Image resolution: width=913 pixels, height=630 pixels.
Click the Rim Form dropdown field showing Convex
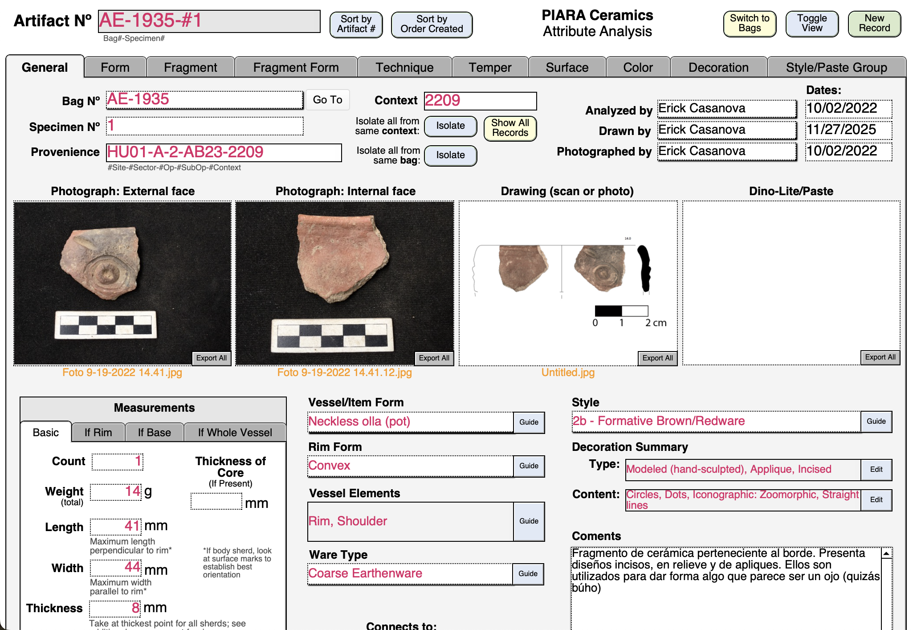(410, 466)
